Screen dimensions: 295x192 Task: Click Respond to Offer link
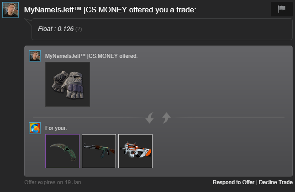click(x=233, y=182)
